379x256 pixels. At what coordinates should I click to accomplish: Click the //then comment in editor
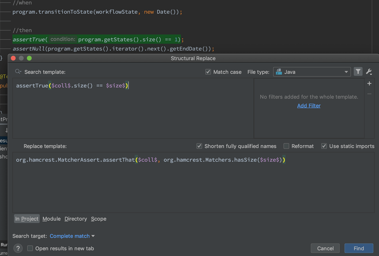tap(22, 30)
